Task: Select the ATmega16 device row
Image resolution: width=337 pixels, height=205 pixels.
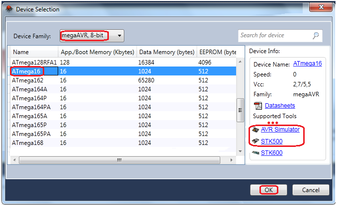Action: point(123,71)
